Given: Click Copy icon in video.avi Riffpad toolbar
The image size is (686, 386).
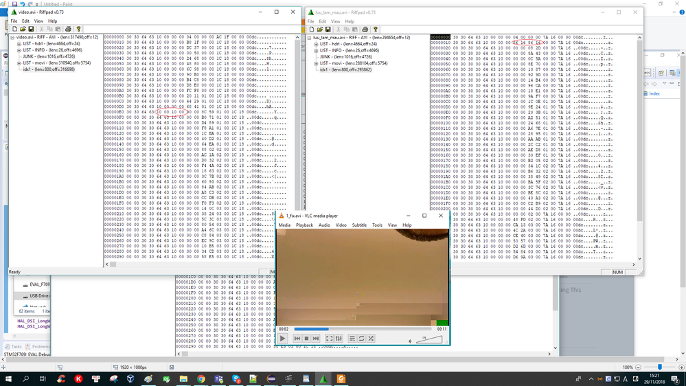Looking at the screenshot, I should [x=49, y=30].
